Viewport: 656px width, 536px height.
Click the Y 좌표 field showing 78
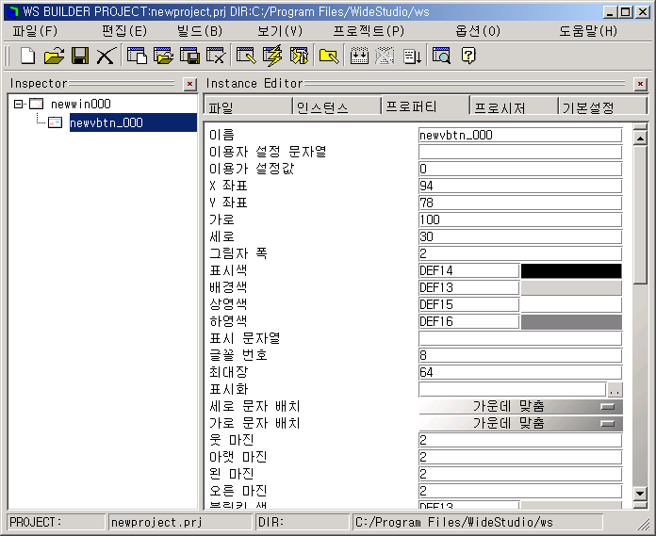pyautogui.click(x=520, y=203)
